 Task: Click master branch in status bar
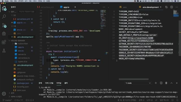pos(7,100)
